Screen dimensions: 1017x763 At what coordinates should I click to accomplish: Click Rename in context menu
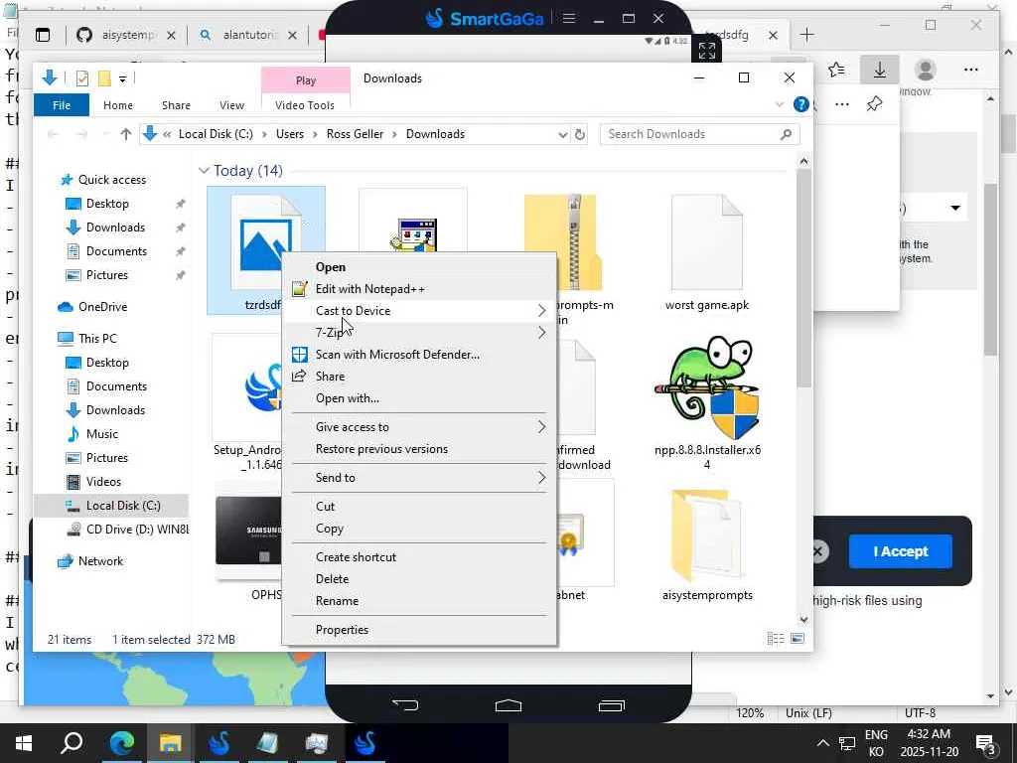point(337,601)
